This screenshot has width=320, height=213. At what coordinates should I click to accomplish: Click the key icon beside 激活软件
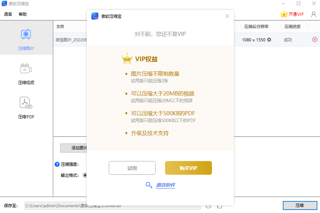point(149,185)
